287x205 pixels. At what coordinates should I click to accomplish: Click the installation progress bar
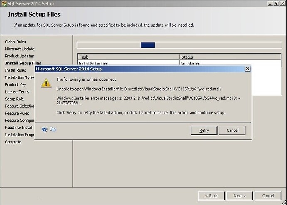point(179,45)
